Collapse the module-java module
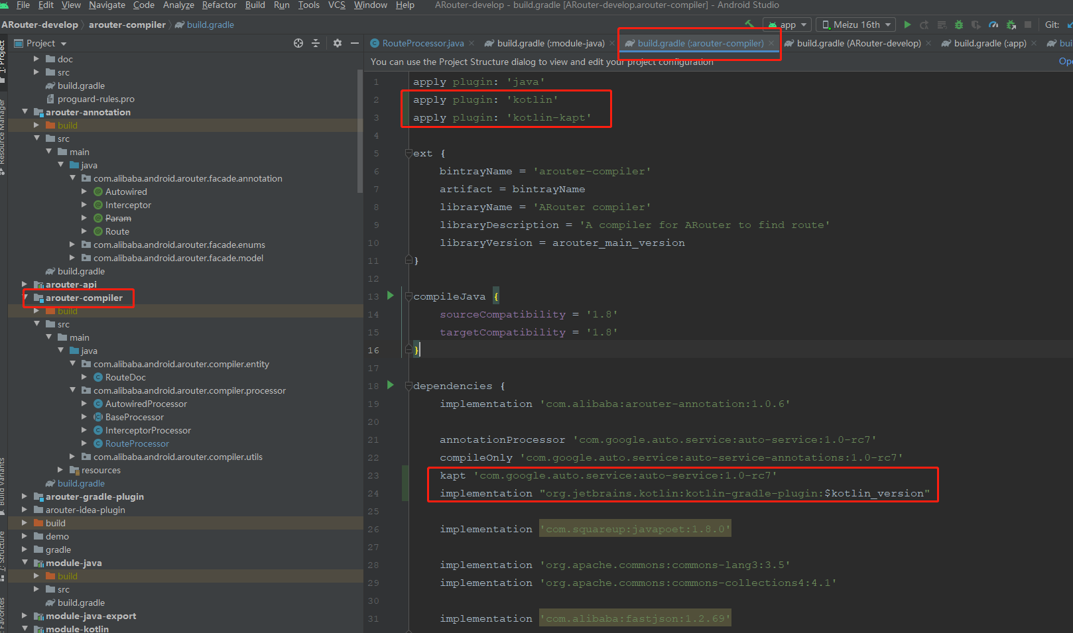 pyautogui.click(x=25, y=563)
